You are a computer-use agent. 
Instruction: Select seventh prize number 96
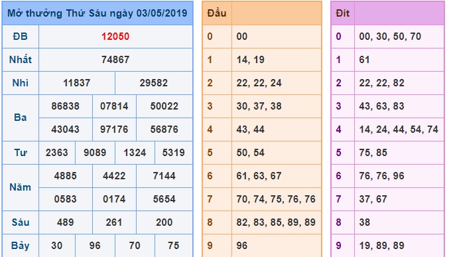click(95, 246)
